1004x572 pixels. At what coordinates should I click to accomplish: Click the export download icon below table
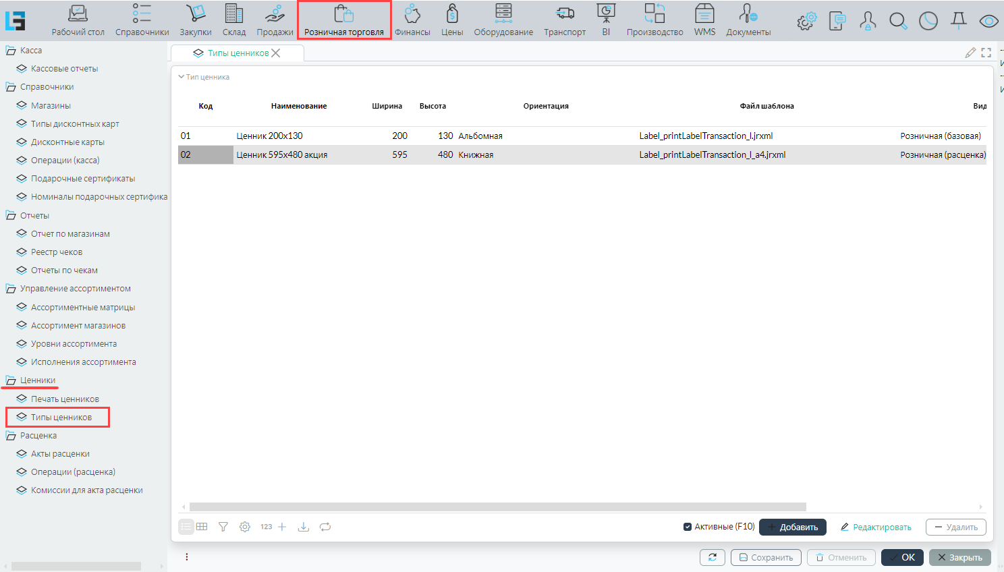304,527
